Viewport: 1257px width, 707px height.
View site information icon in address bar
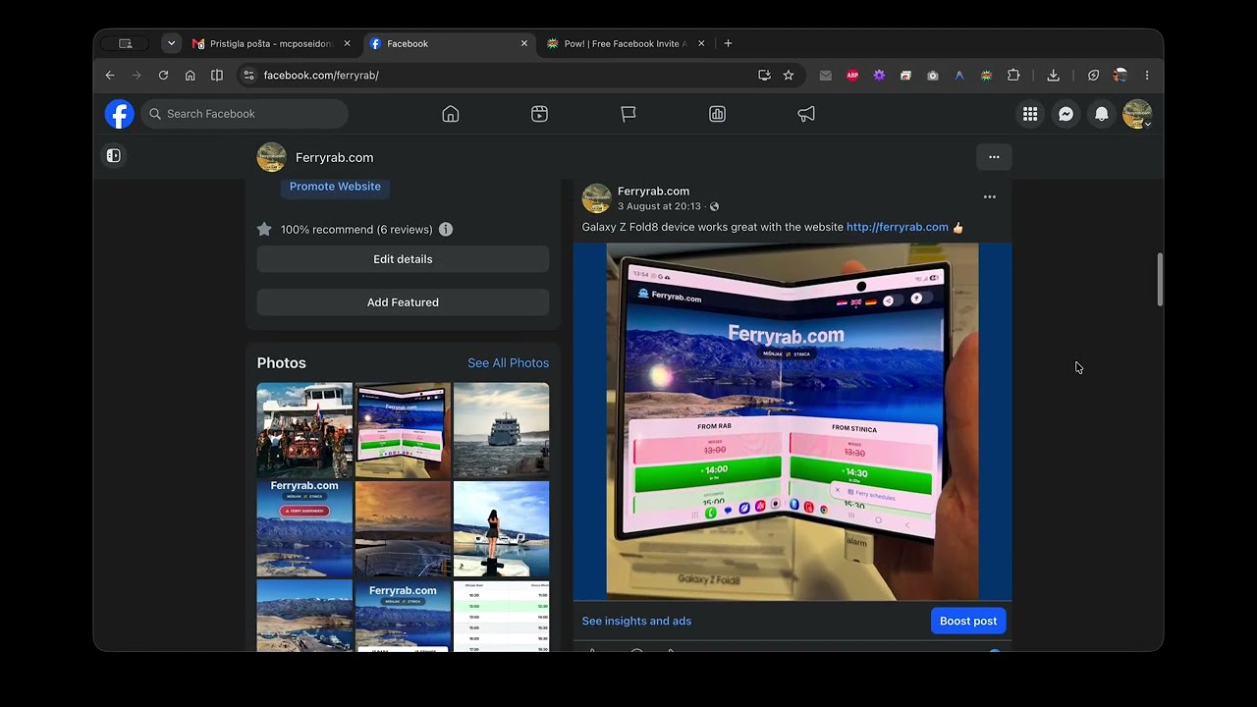(248, 75)
